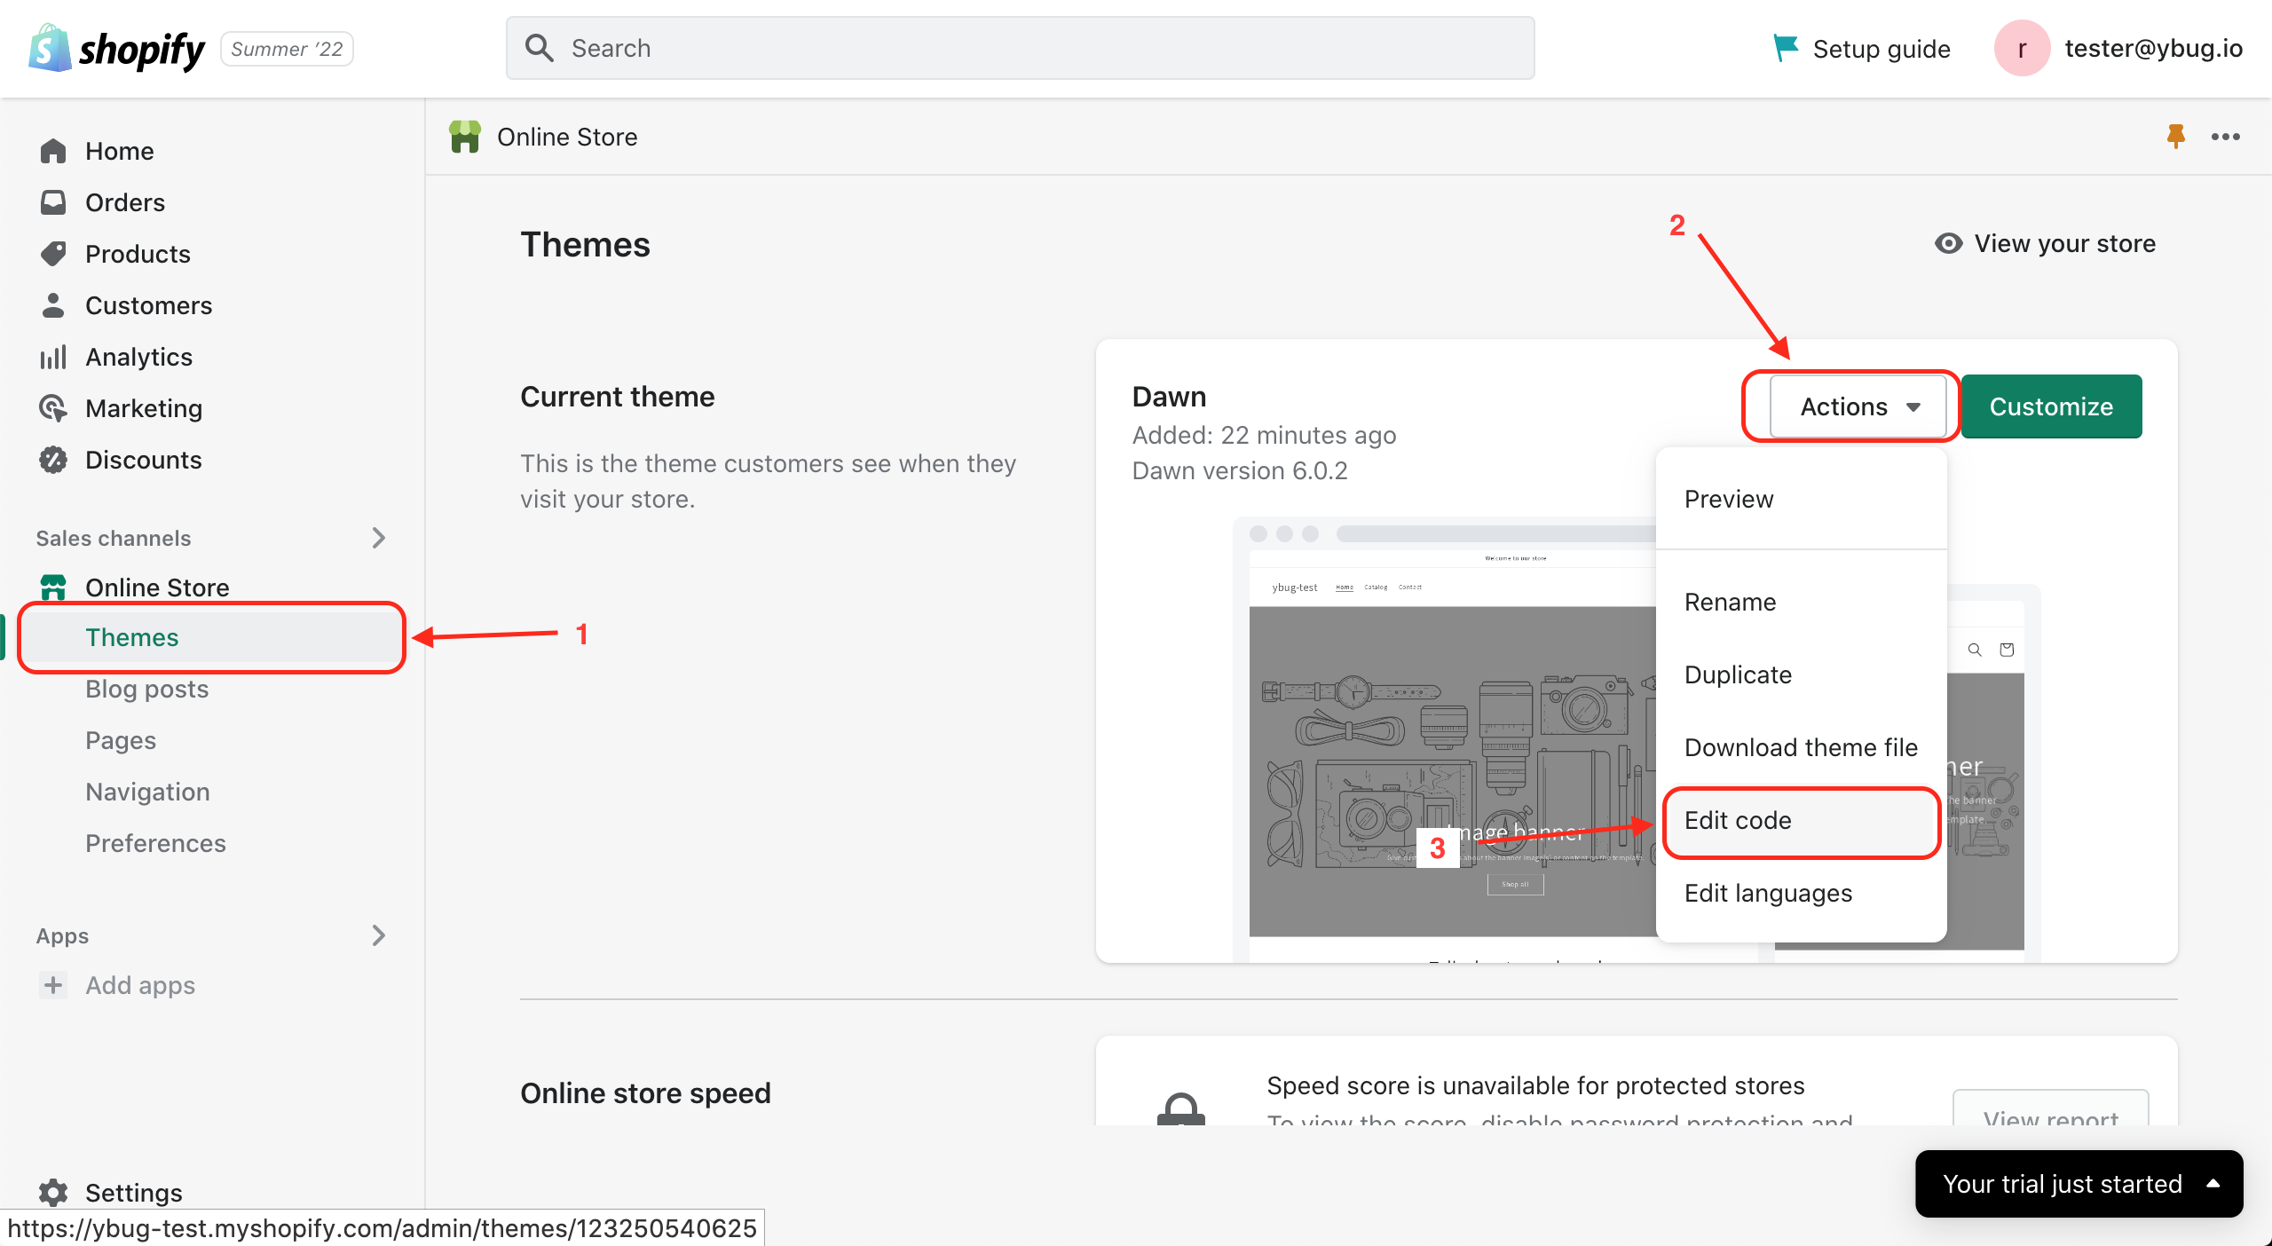2272x1246 pixels.
Task: Select Preview from the Actions menu
Action: (x=1801, y=499)
